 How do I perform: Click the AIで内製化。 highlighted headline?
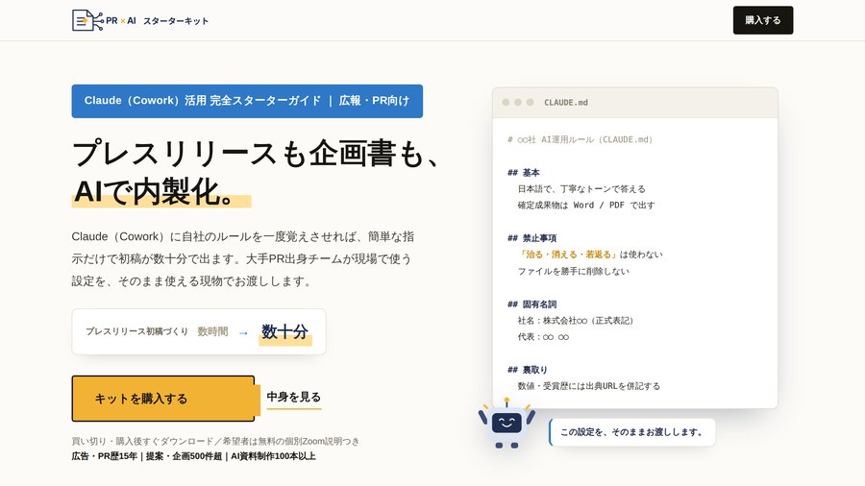click(x=157, y=192)
